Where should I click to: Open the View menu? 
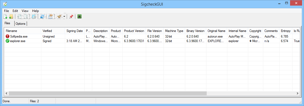pos(25,11)
